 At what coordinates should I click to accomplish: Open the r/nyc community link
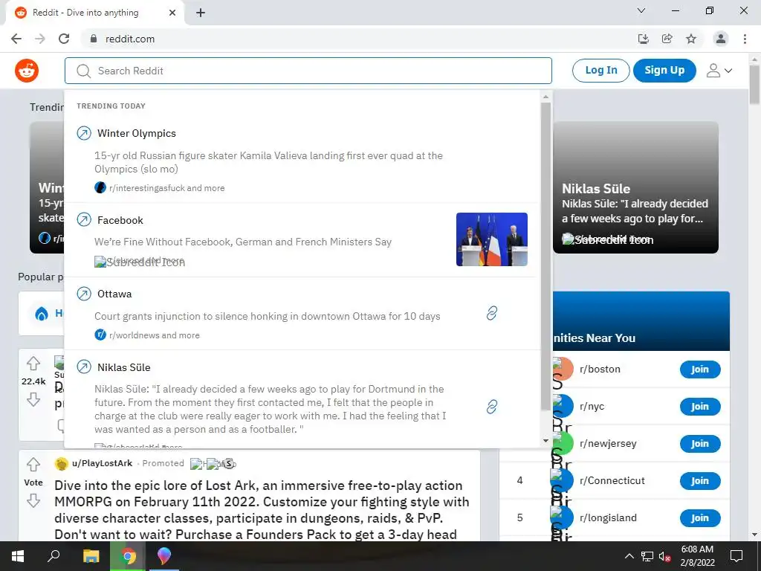pyautogui.click(x=592, y=407)
